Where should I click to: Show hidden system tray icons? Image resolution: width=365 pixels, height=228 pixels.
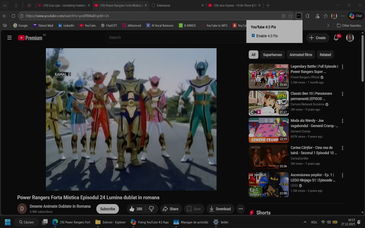[305, 222]
